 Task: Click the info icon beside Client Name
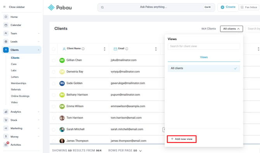[x=83, y=49]
